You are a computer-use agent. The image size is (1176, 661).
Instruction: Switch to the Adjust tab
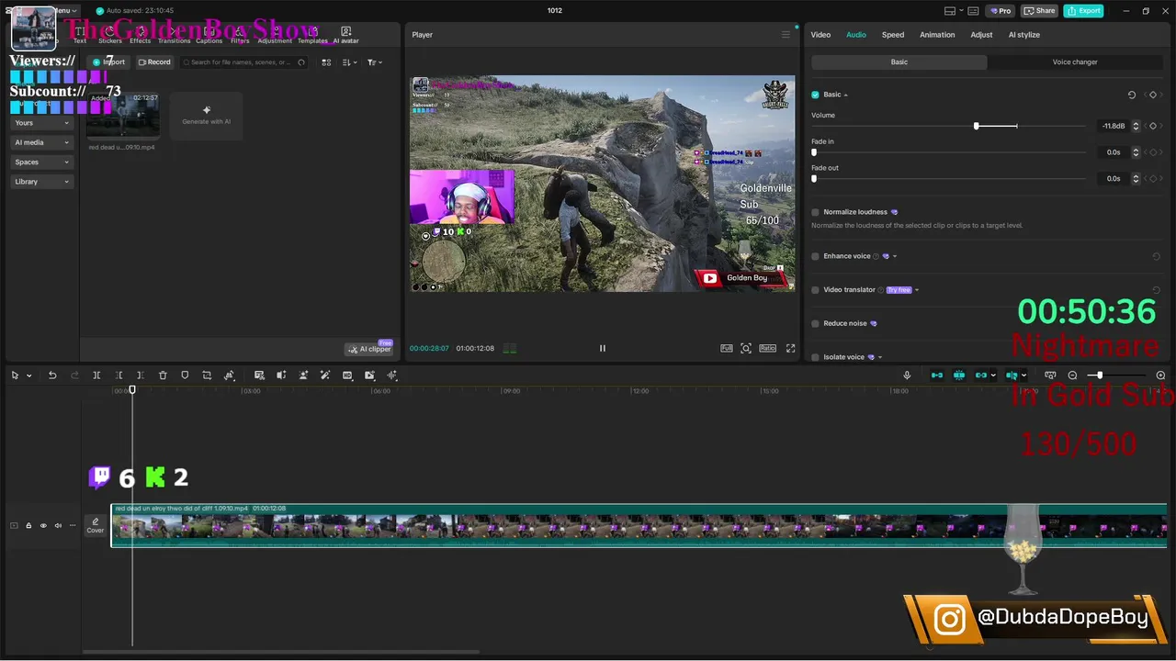[x=981, y=35]
